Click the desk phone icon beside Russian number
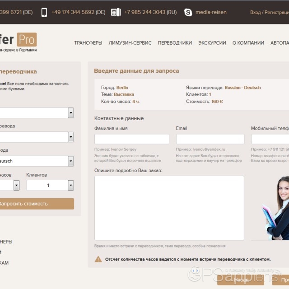Image resolution: width=289 pixels, height=289 pixels. [x=116, y=12]
